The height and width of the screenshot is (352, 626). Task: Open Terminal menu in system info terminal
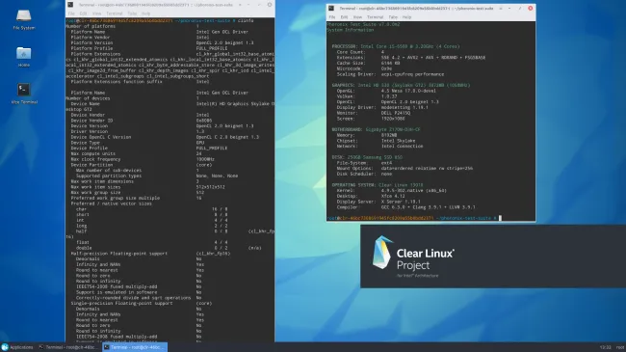(x=375, y=17)
